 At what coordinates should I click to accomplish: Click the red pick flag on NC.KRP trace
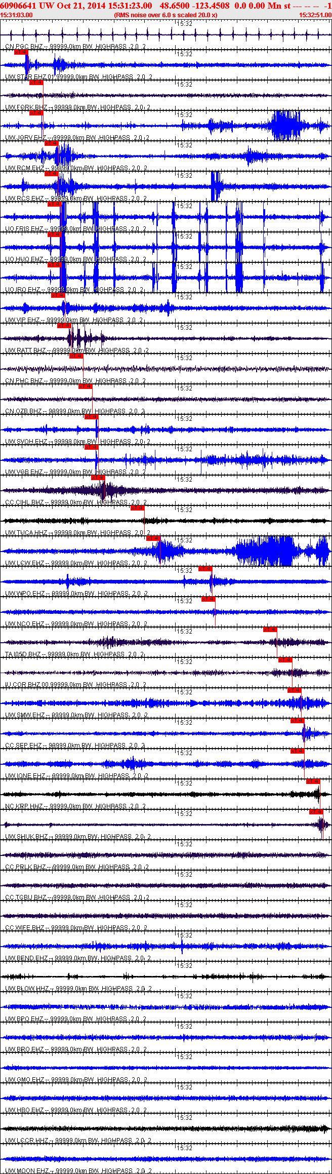(x=313, y=781)
